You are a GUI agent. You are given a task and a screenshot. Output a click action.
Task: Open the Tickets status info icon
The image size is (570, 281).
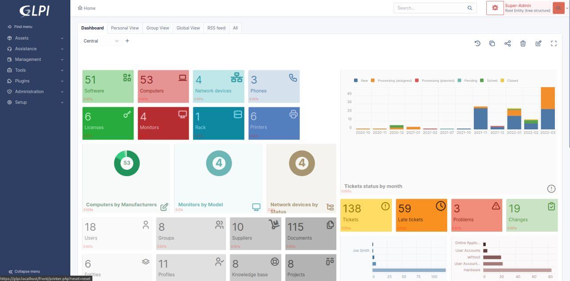551,189
